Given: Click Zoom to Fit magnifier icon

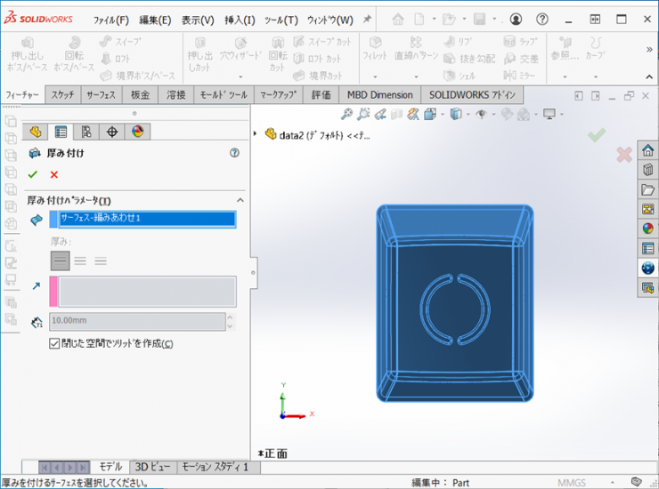Looking at the screenshot, I should pos(347,115).
